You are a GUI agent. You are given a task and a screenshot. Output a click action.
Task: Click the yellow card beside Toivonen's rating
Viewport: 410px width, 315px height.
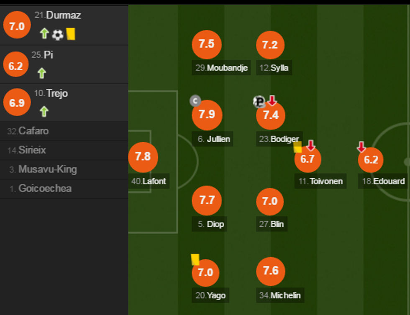click(297, 147)
